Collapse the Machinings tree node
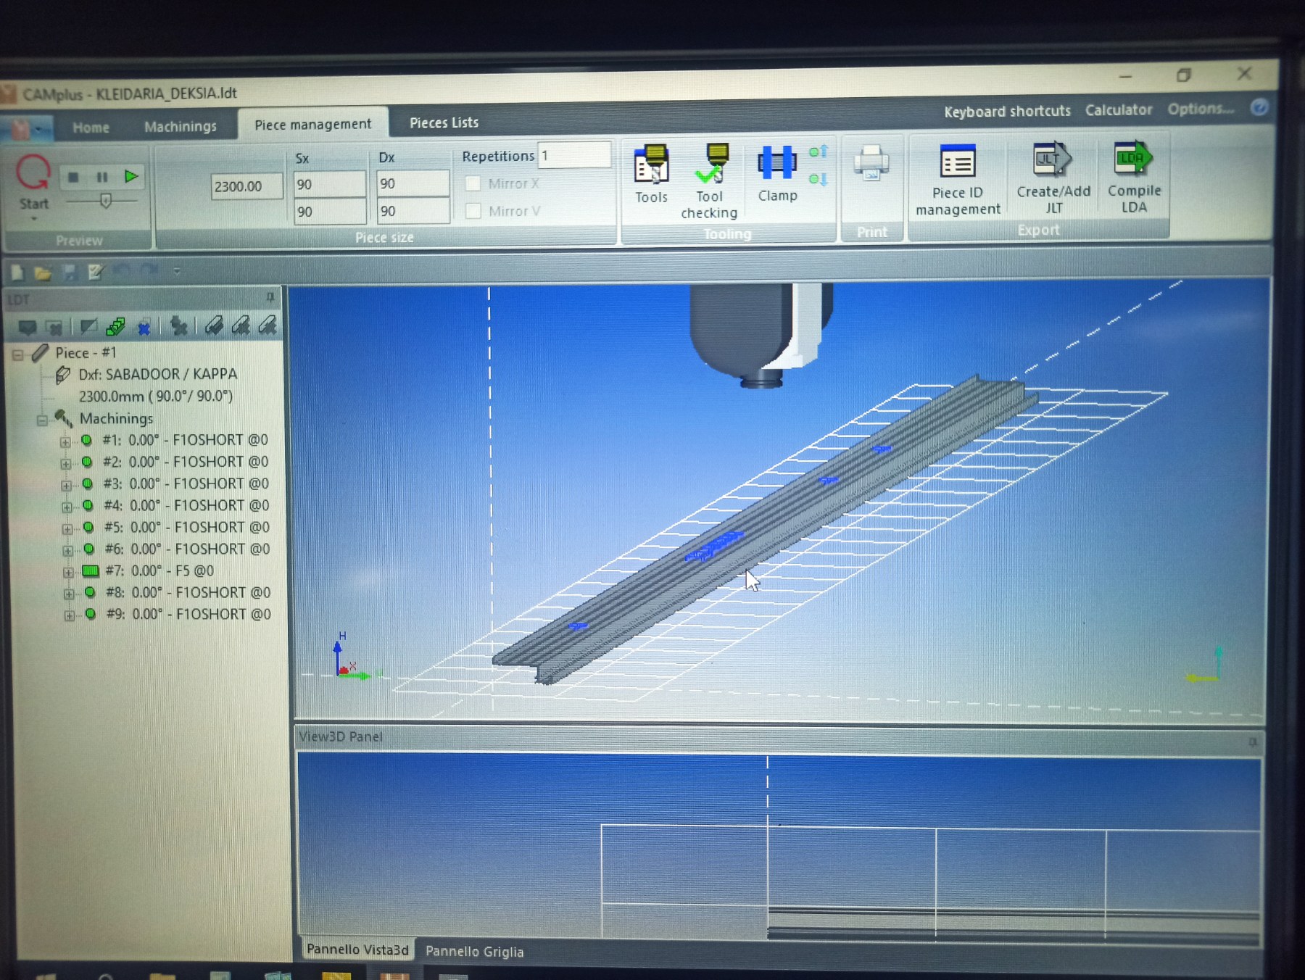1305x980 pixels. [42, 420]
